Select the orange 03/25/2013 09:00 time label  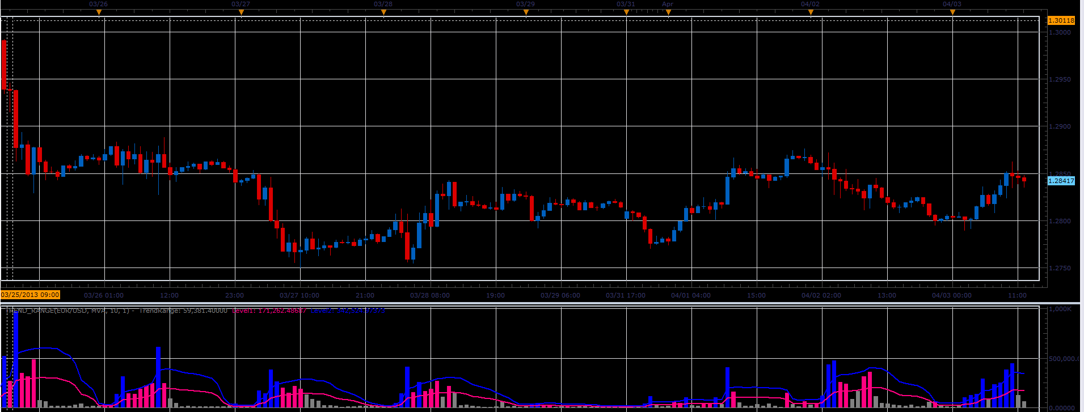point(30,295)
